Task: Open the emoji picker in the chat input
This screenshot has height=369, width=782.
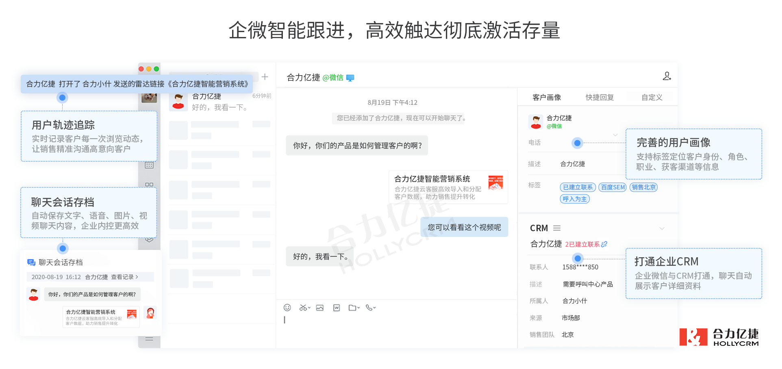Action: tap(287, 308)
